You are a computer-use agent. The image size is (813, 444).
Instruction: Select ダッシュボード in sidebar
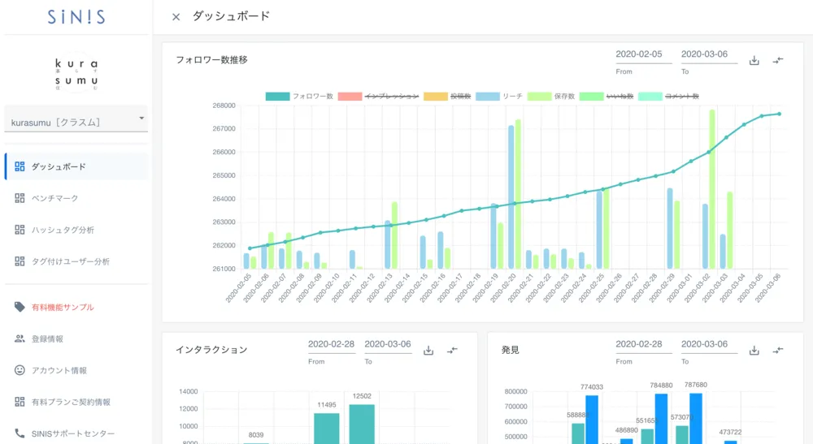tap(76, 166)
